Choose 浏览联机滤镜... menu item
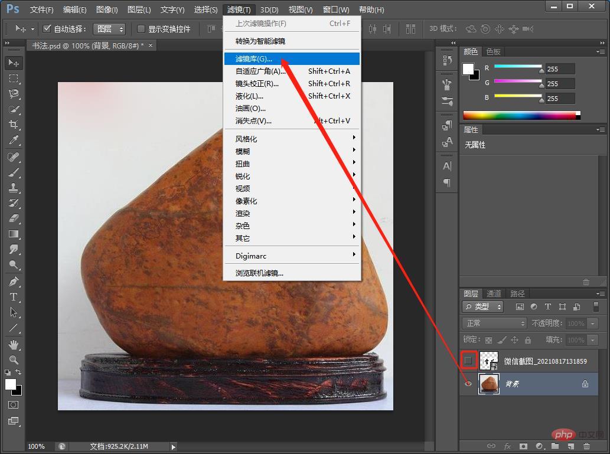Viewport: 610px width, 454px height. click(x=292, y=273)
